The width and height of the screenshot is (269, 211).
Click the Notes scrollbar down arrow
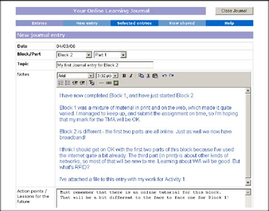pyautogui.click(x=248, y=182)
